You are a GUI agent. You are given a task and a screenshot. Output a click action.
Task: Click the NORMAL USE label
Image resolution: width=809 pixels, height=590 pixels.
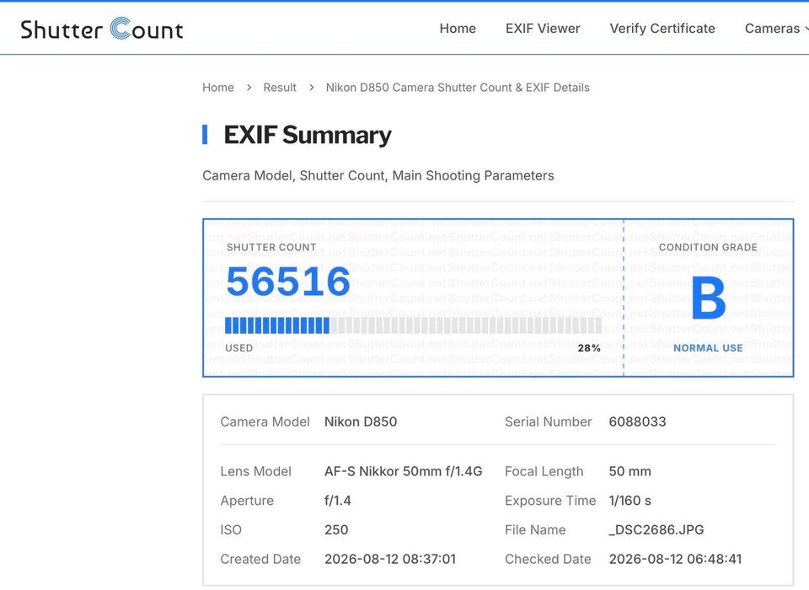pyautogui.click(x=708, y=348)
